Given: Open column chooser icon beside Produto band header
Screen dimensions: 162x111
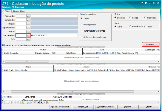Looking at the screenshot, I should pyautogui.click(x=3, y=50).
